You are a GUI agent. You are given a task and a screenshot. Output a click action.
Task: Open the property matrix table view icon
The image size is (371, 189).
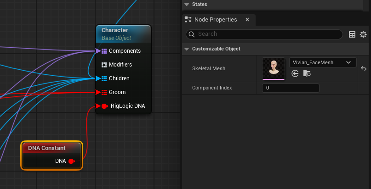click(x=352, y=34)
